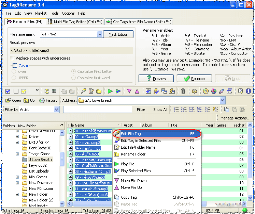Screen dimensions: 255x214
Task: Click the gear settings toolbar icon
Action: (x=195, y=91)
